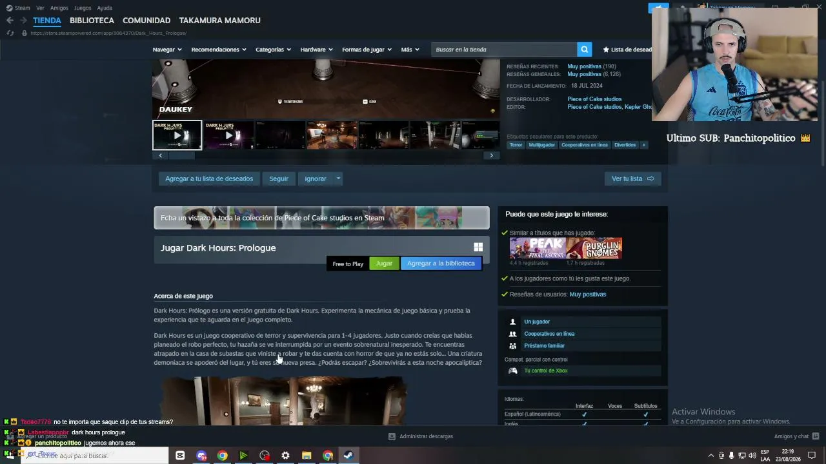Open the Amigos menu
The height and width of the screenshot is (464, 826).
coord(59,8)
